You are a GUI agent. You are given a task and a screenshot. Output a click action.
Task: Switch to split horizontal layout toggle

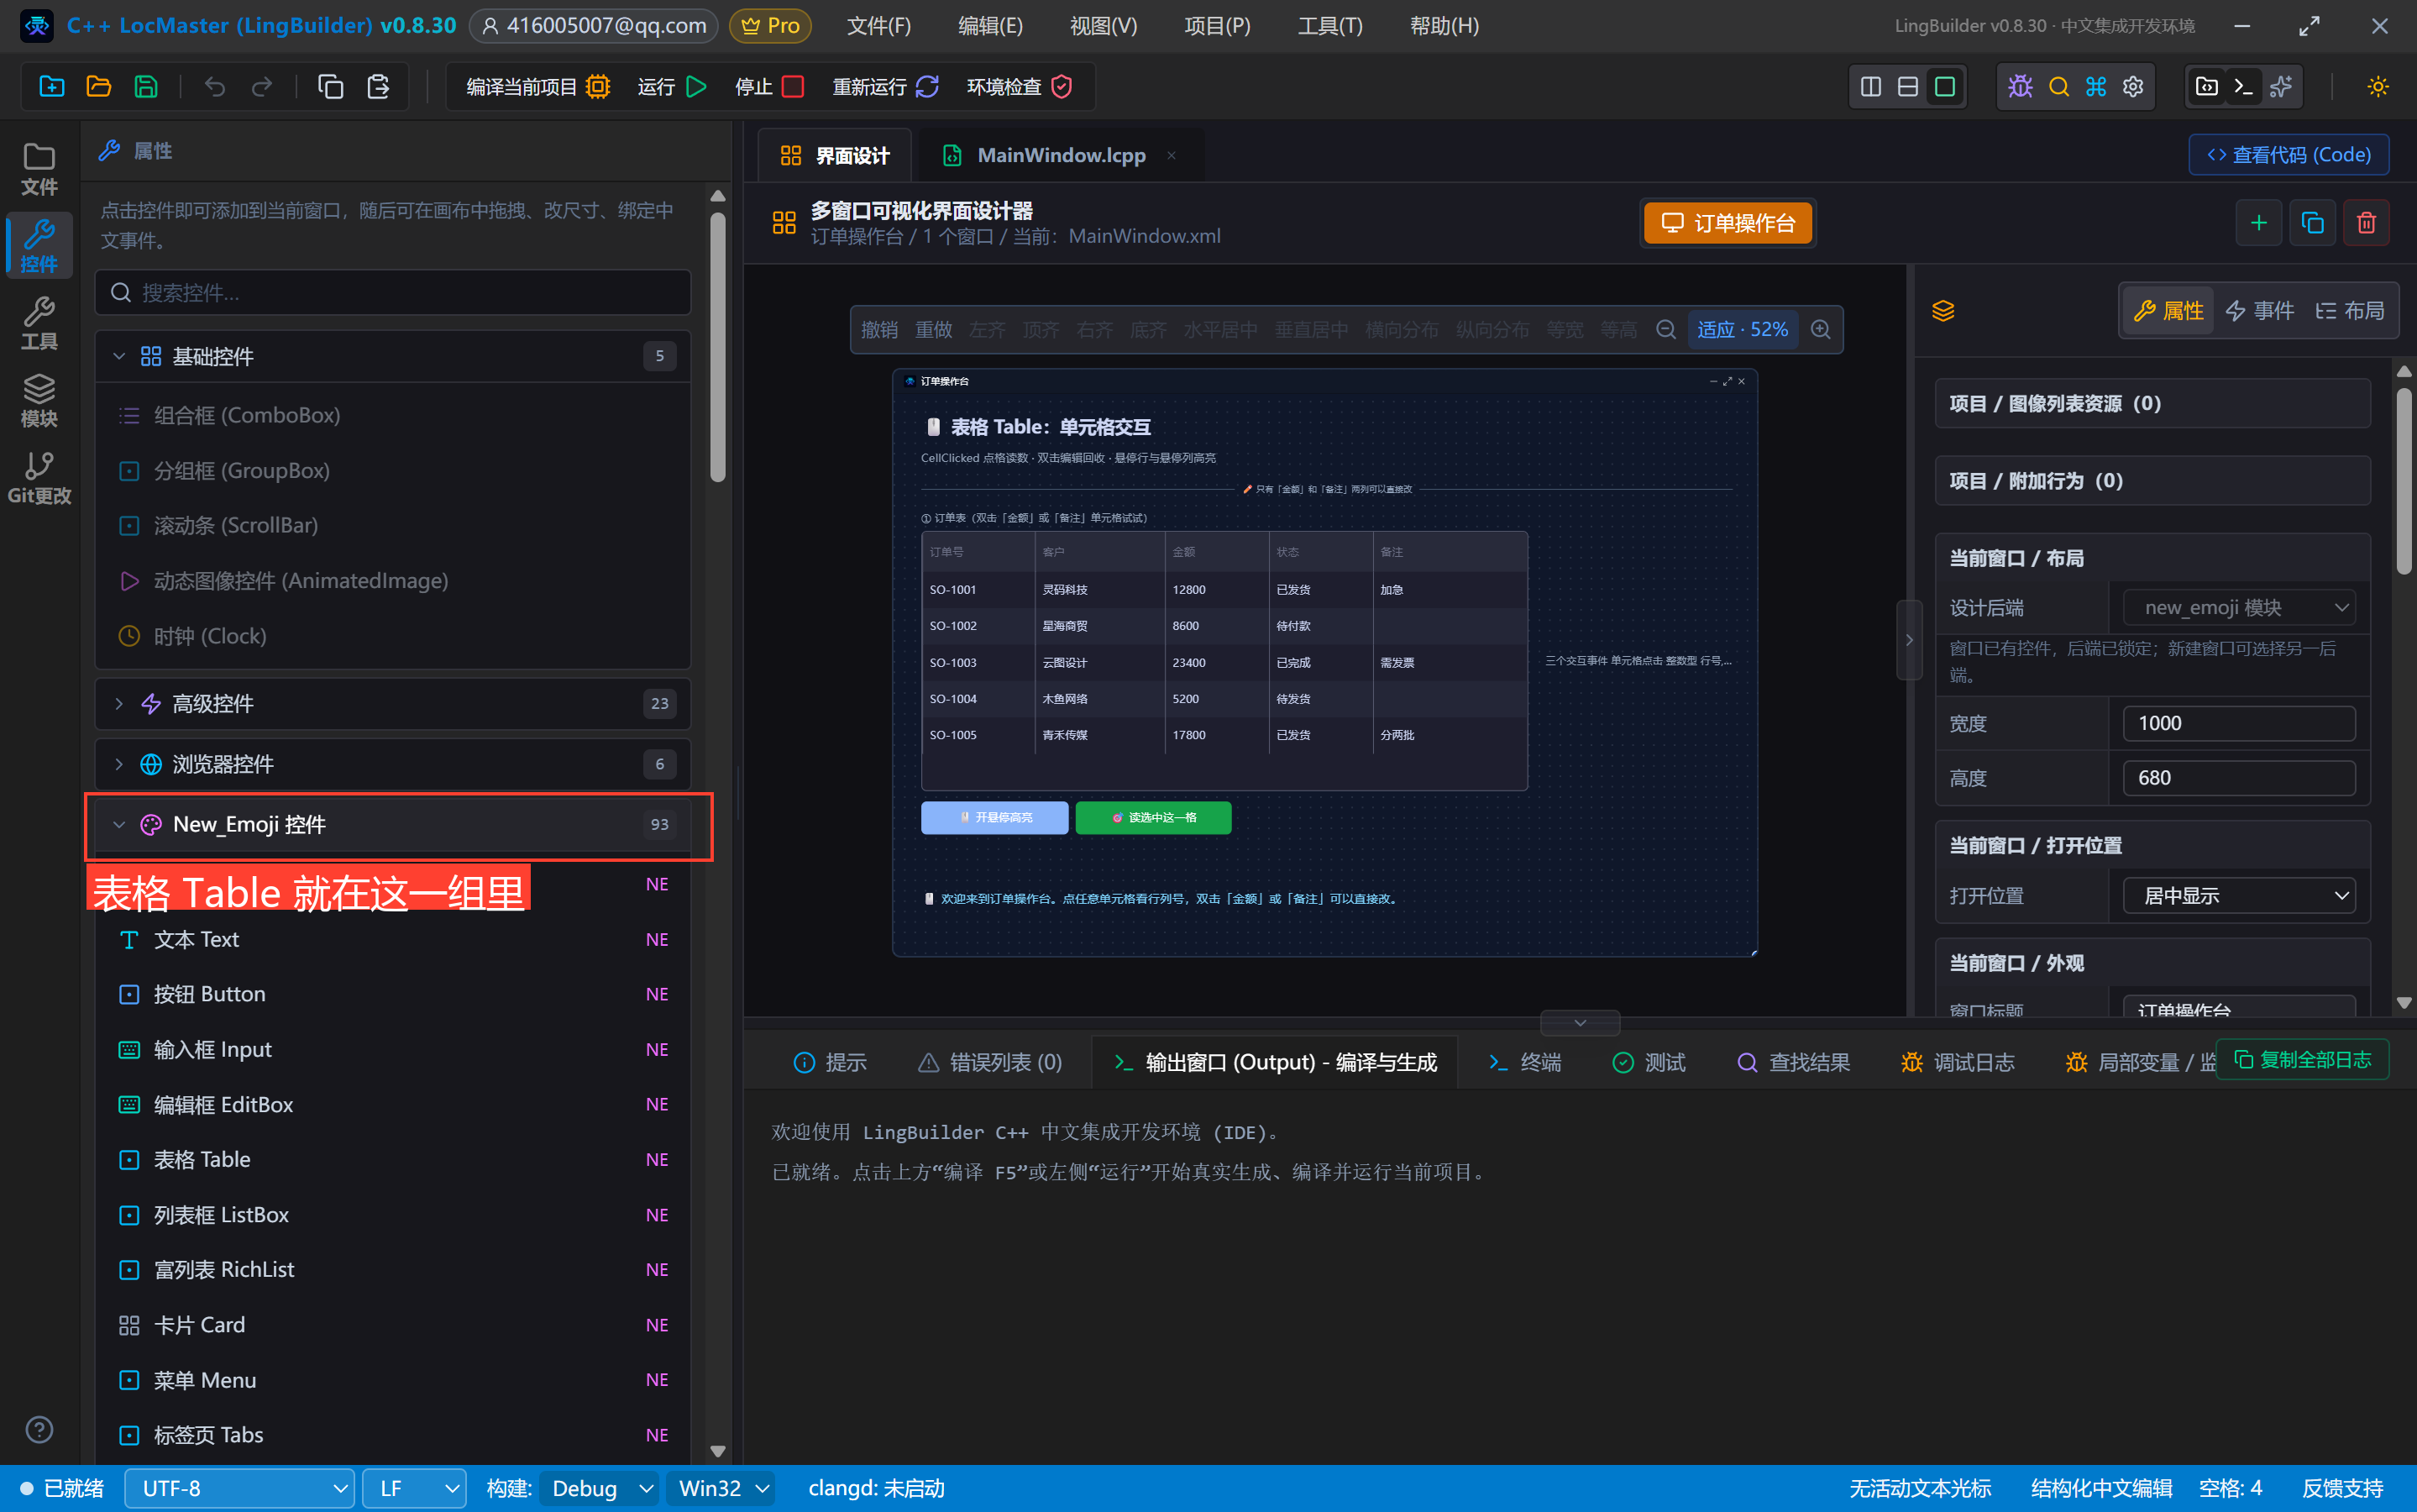1908,87
